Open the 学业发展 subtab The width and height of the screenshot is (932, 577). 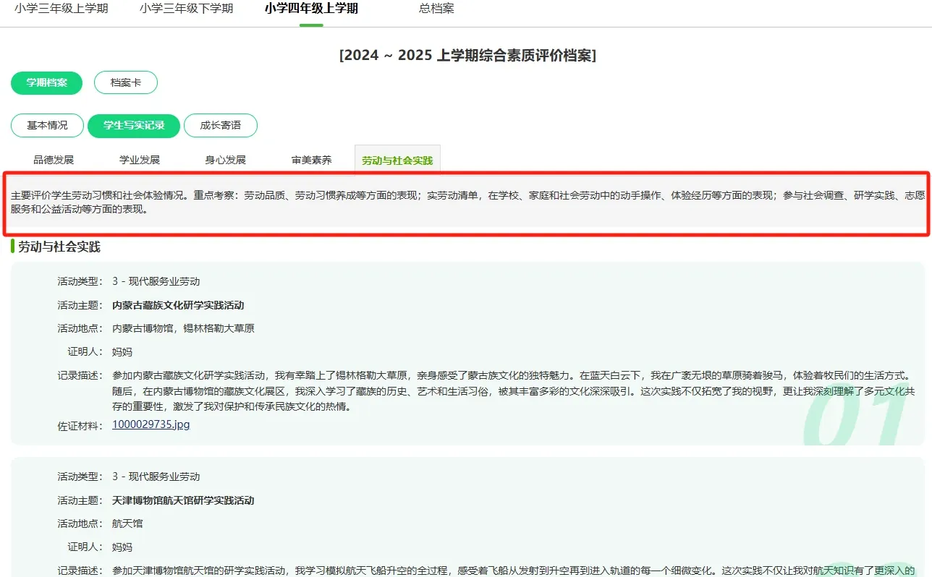140,159
